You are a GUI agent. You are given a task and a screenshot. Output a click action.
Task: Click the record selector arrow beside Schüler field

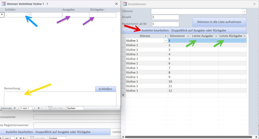2,15
